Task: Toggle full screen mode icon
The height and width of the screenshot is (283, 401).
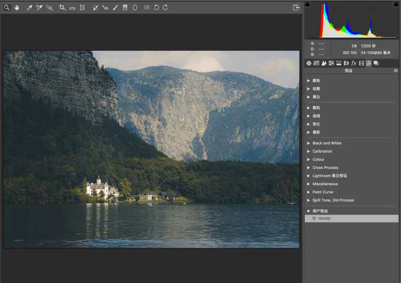Action: 296,7
